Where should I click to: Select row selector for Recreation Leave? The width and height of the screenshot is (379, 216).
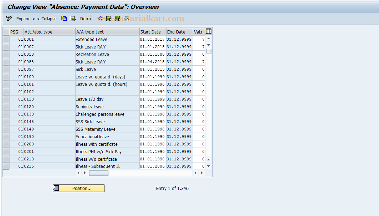coord(6,54)
